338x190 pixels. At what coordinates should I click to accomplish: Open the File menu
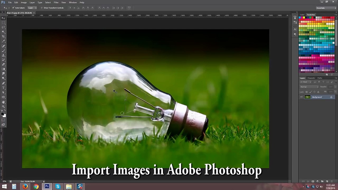pyautogui.click(x=10, y=2)
